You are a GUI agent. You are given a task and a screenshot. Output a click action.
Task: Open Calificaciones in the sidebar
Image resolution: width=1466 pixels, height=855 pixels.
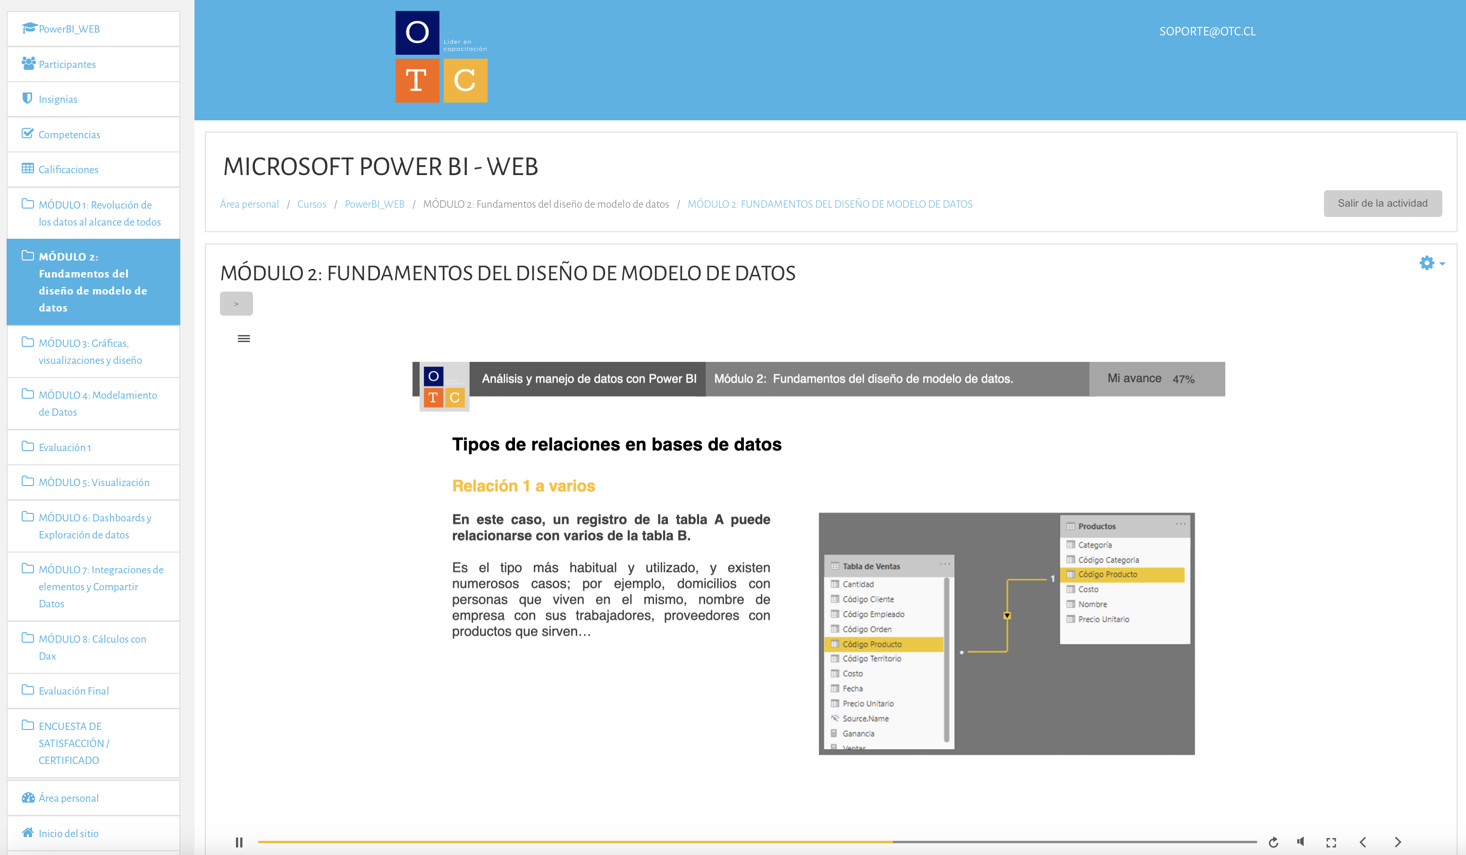tap(93, 169)
